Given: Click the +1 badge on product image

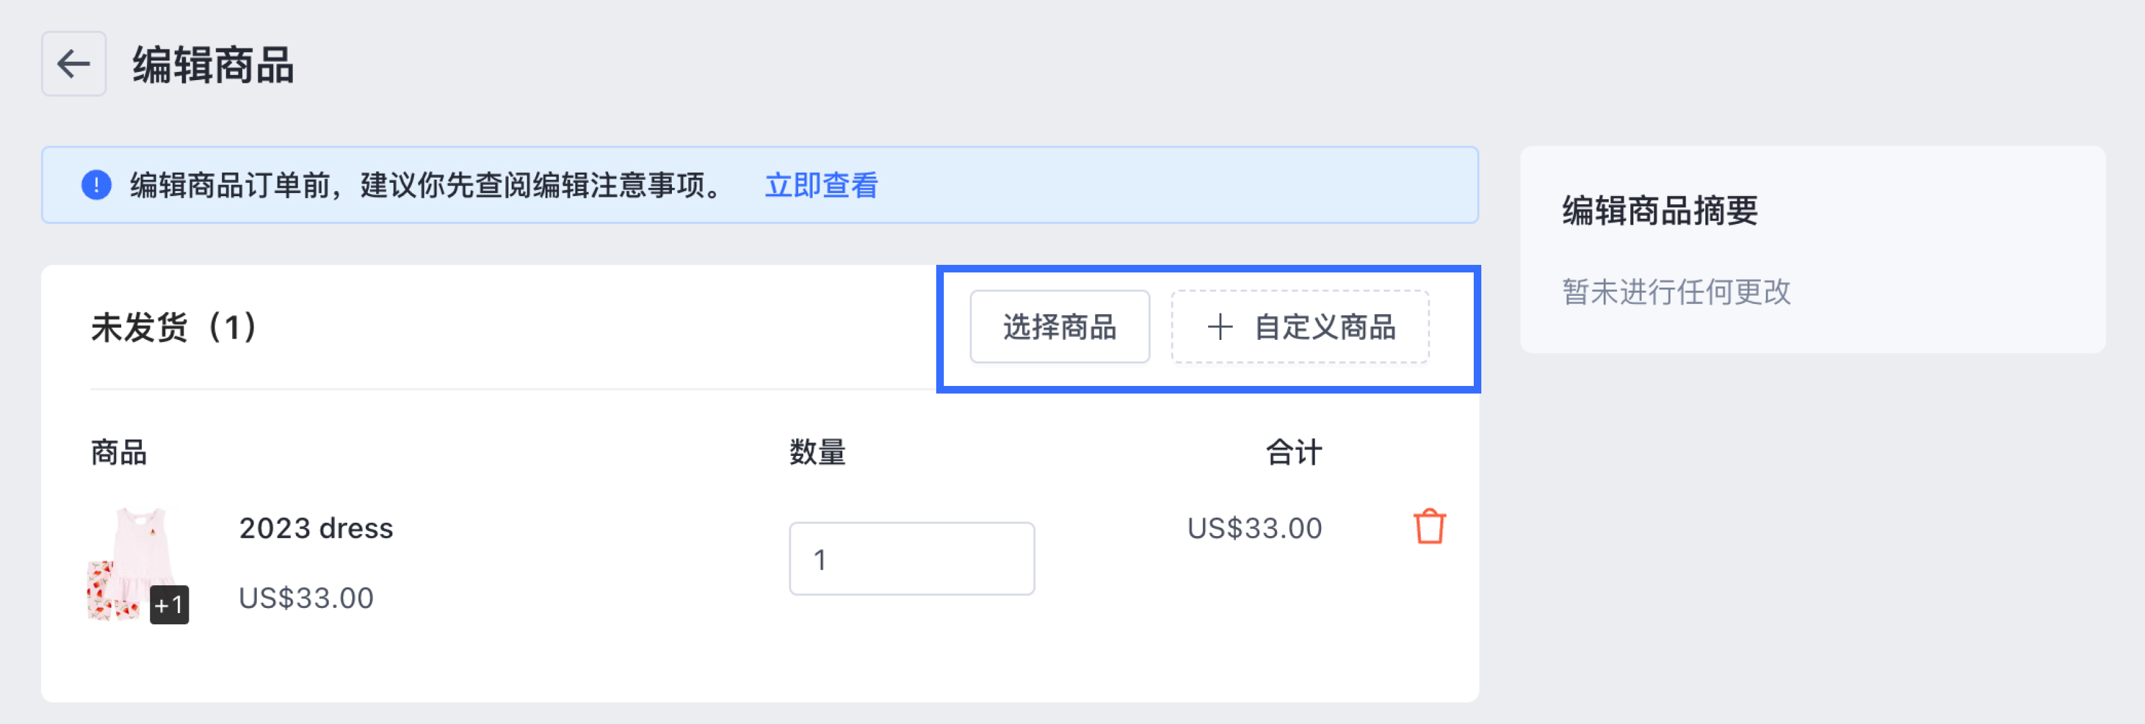Looking at the screenshot, I should click(169, 604).
